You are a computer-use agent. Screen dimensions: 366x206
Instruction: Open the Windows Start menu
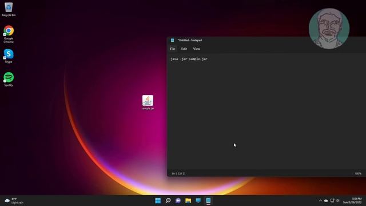(x=158, y=200)
